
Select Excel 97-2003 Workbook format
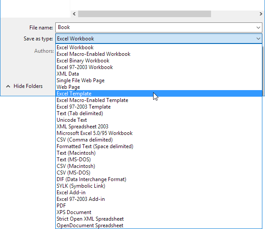tap(85, 67)
